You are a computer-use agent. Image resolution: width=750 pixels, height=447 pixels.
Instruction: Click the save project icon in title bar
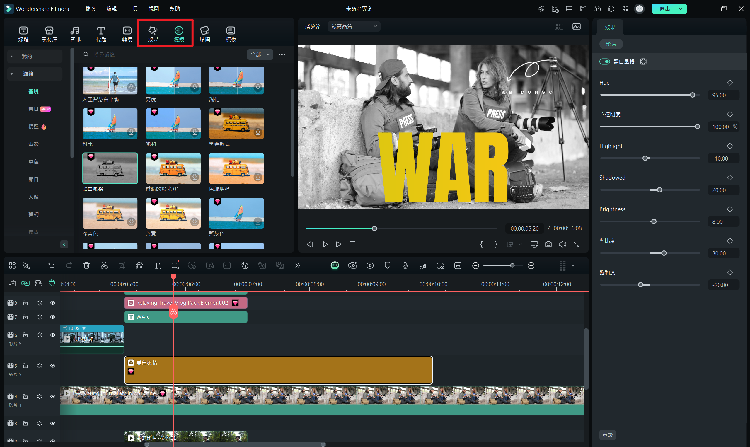tap(583, 9)
